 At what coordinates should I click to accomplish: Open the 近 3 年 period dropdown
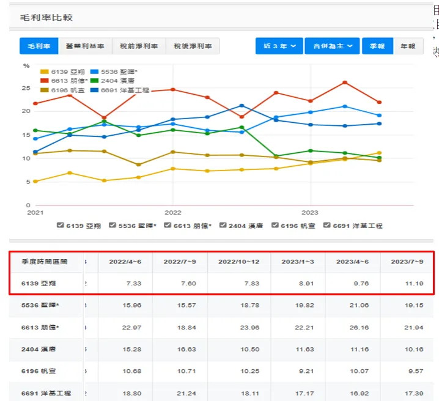click(x=279, y=46)
